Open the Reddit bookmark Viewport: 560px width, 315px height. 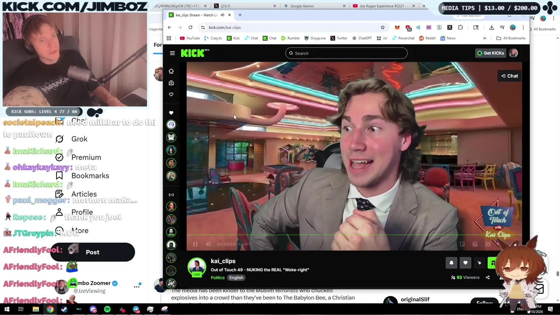[x=427, y=38]
